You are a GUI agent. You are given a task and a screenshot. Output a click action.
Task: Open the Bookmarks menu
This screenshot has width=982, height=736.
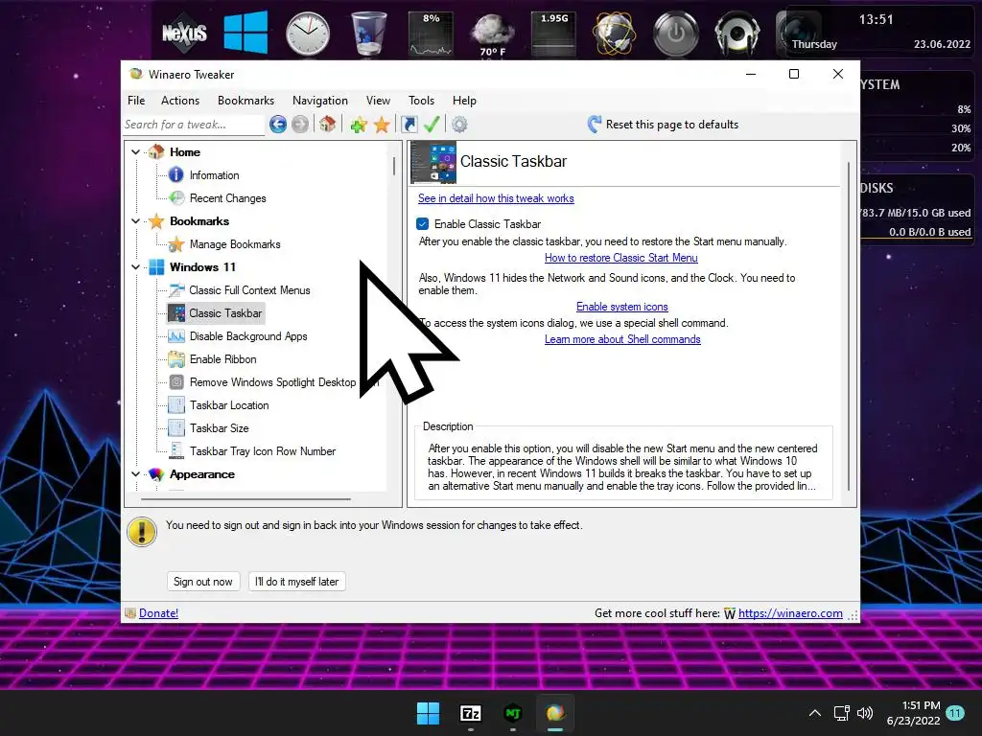(245, 101)
